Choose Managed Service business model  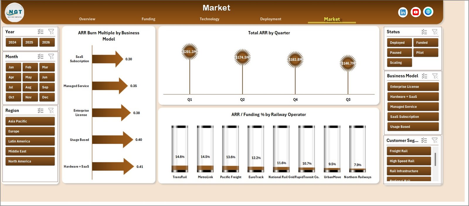pyautogui.click(x=413, y=107)
